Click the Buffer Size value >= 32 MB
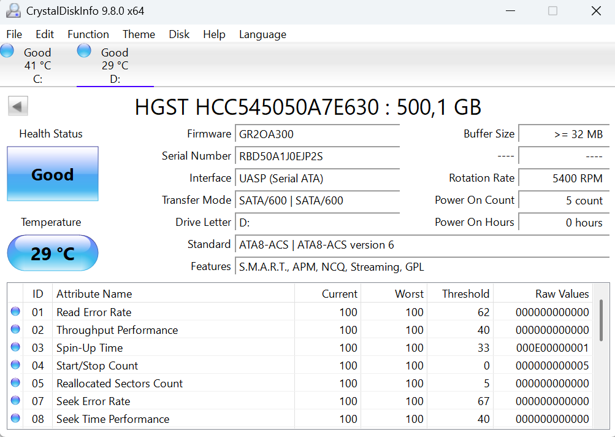Image resolution: width=615 pixels, height=437 pixels. pyautogui.click(x=564, y=134)
